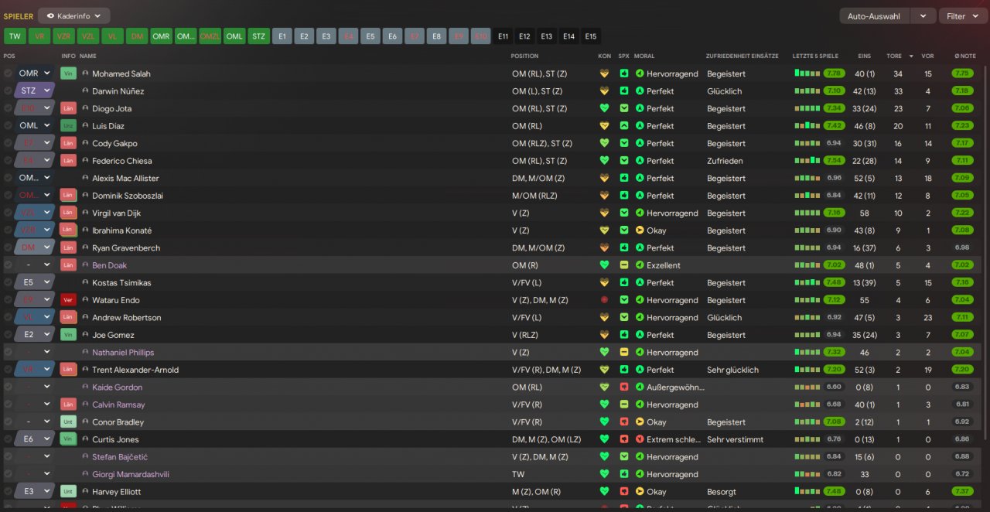The image size is (990, 512).
Task: Click Harvey Elliott's last 5 games form bars
Action: [x=807, y=492]
